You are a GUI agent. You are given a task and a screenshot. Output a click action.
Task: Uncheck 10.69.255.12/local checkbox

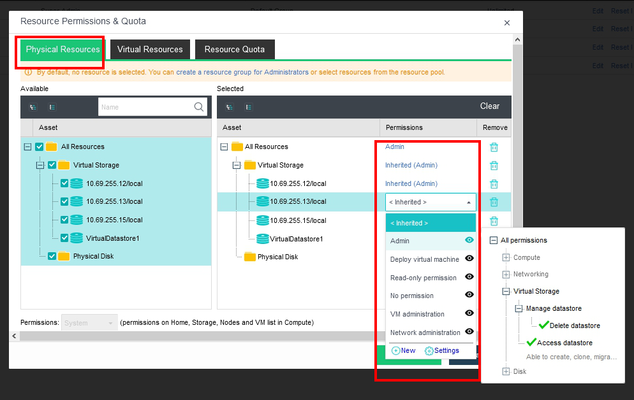(x=64, y=183)
